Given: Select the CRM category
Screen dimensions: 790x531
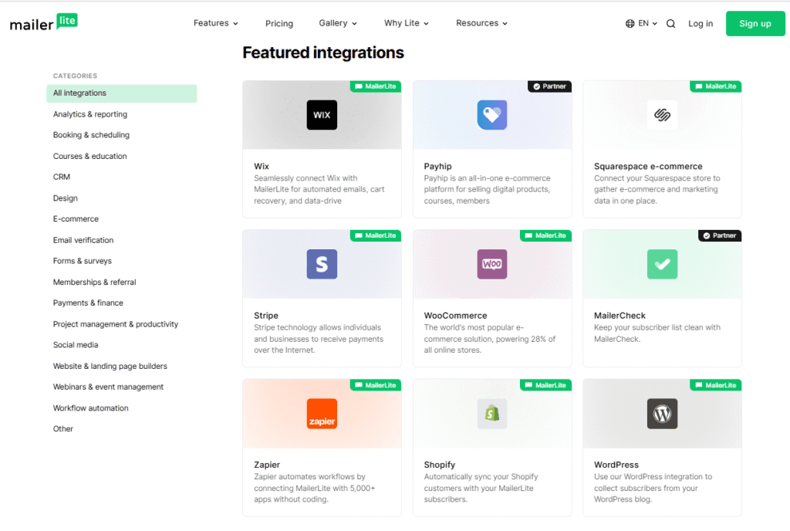Looking at the screenshot, I should tap(62, 177).
